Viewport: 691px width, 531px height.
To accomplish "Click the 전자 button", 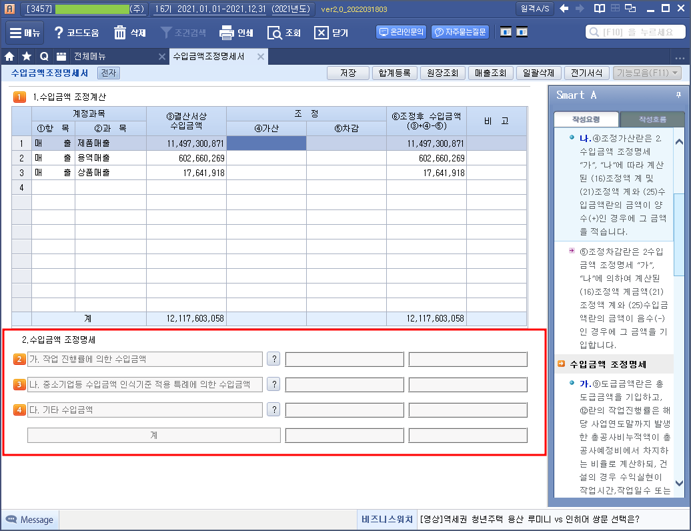I will (109, 73).
